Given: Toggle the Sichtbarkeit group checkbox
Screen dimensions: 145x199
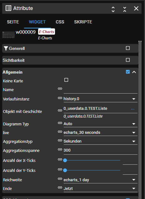Looking at the screenshot, I should coord(128,60).
